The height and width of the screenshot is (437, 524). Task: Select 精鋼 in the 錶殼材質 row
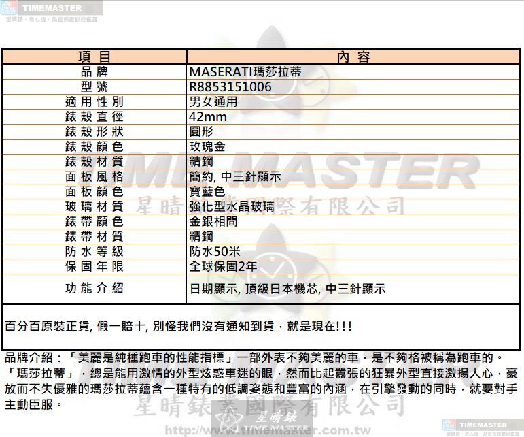tap(201, 161)
